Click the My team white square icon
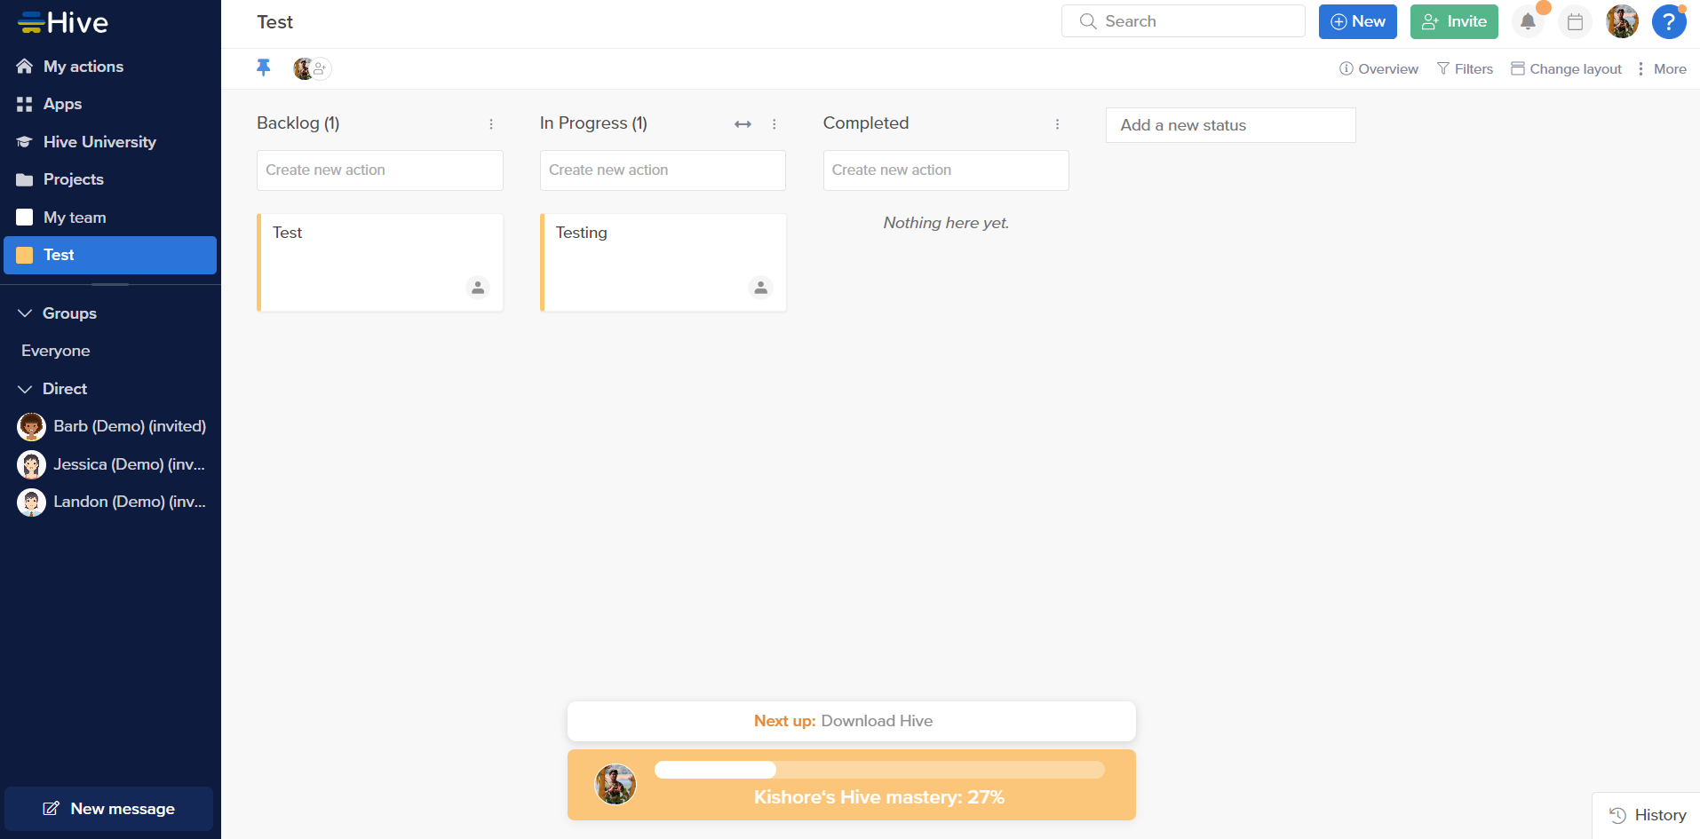Viewport: 1700px width, 839px height. click(x=25, y=218)
